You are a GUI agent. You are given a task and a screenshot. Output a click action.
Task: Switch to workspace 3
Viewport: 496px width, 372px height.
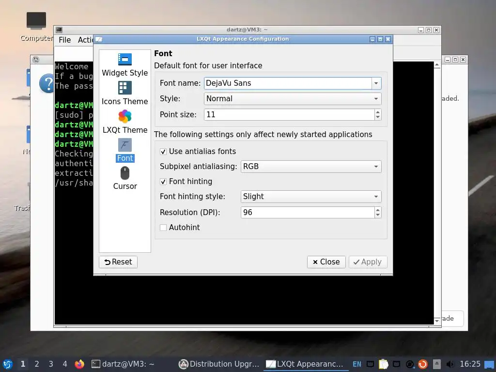(50, 364)
